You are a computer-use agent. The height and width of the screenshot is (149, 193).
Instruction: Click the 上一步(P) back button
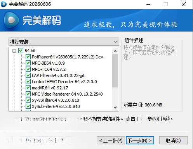111,140
